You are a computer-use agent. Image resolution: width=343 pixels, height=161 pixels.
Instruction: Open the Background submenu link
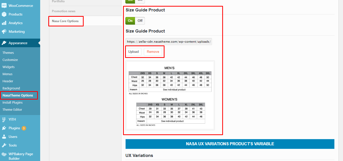tap(11, 88)
